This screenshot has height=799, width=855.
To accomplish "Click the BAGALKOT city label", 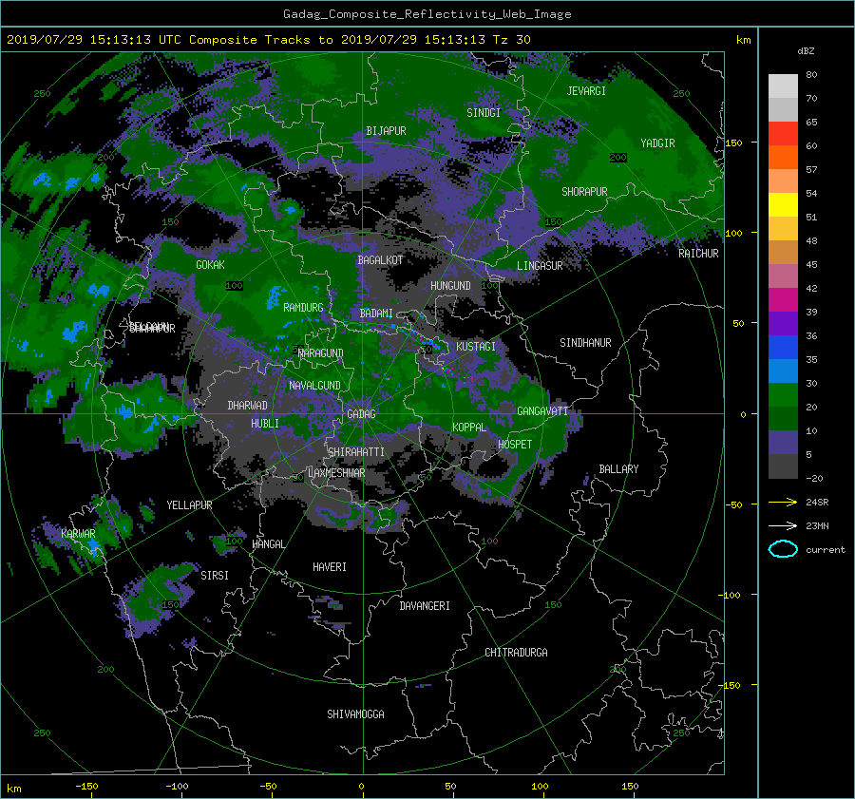I will 380,260.
